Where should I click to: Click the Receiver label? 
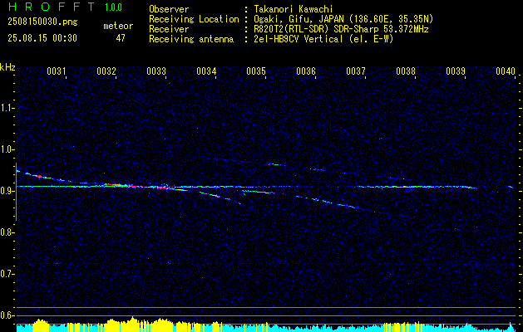(169, 29)
